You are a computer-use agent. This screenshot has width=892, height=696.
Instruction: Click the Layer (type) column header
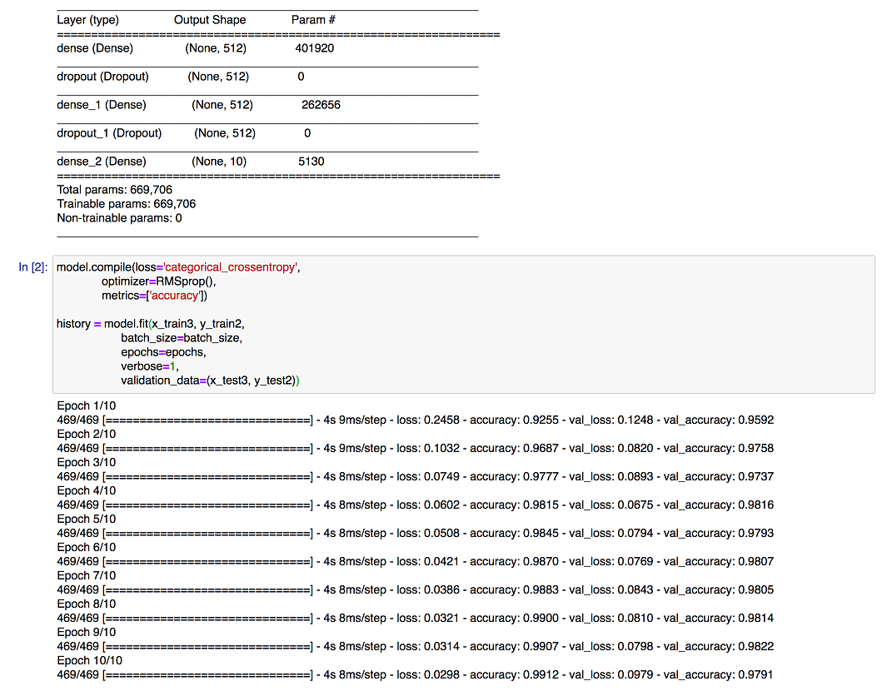[87, 20]
